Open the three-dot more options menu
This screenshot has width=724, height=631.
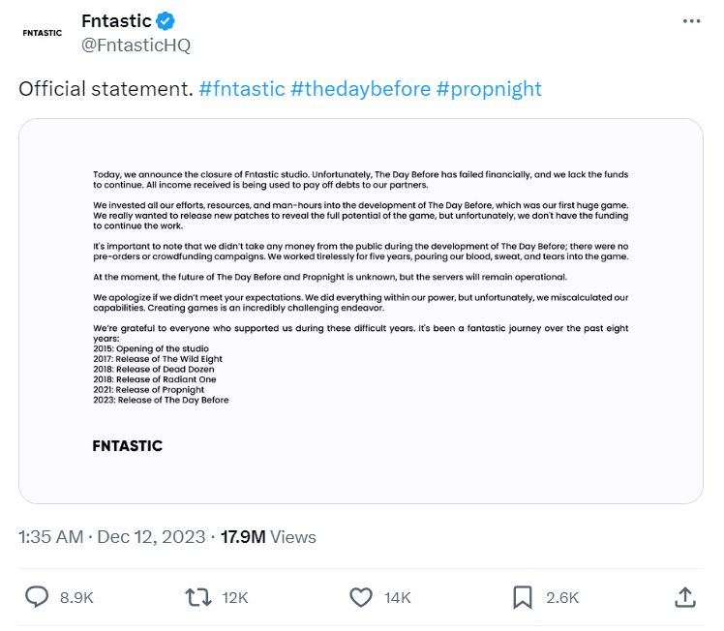pos(690,21)
